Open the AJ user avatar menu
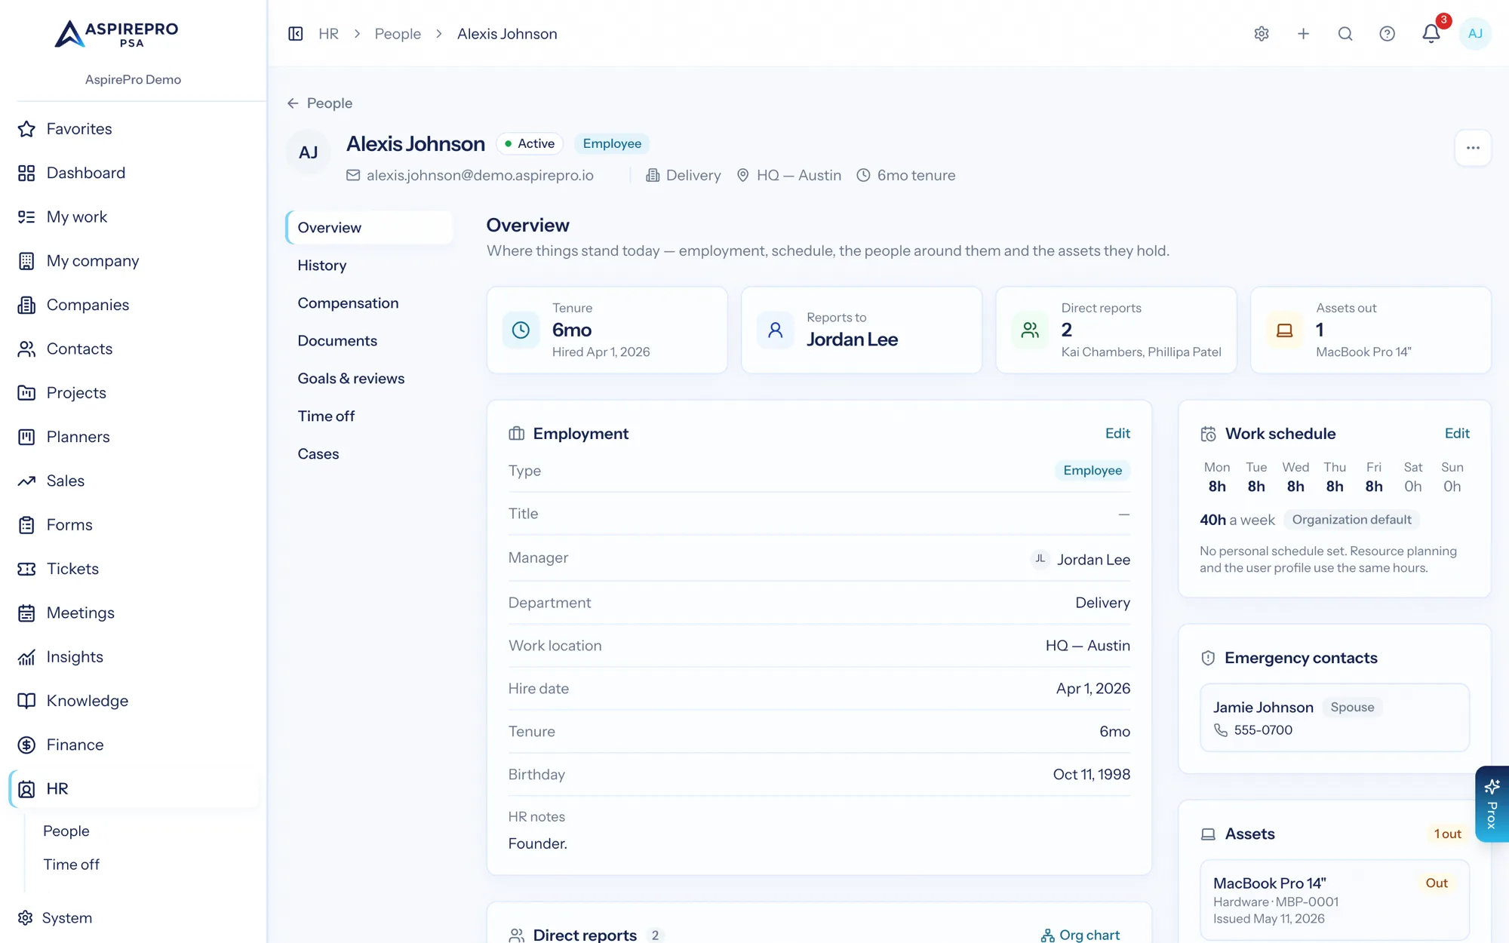The width and height of the screenshot is (1509, 943). coord(1475,34)
